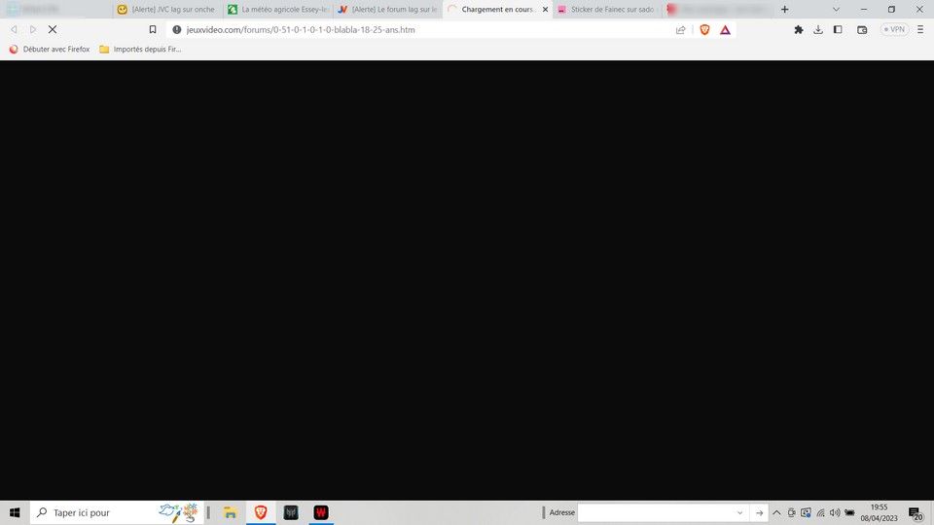Open the network Wi-Fi tray icon

(x=820, y=512)
